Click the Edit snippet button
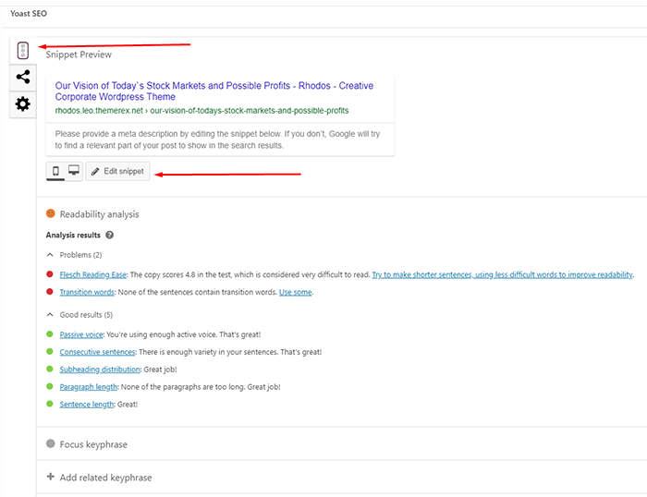Screen dimensions: 647x497 117,171
